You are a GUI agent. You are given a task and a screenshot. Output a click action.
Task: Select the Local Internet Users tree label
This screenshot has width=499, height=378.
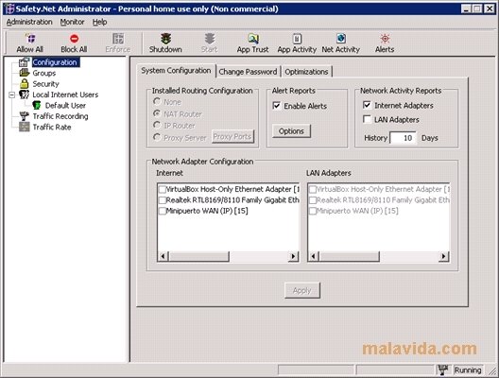65,94
